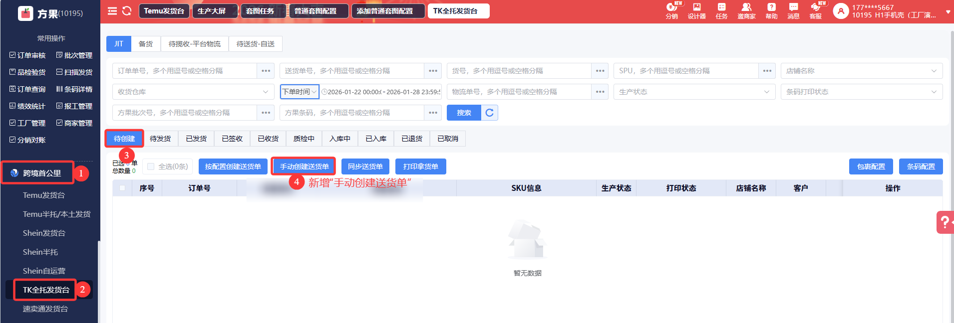Open the 下单时间 time type dropdown
The image size is (954, 323).
point(300,92)
